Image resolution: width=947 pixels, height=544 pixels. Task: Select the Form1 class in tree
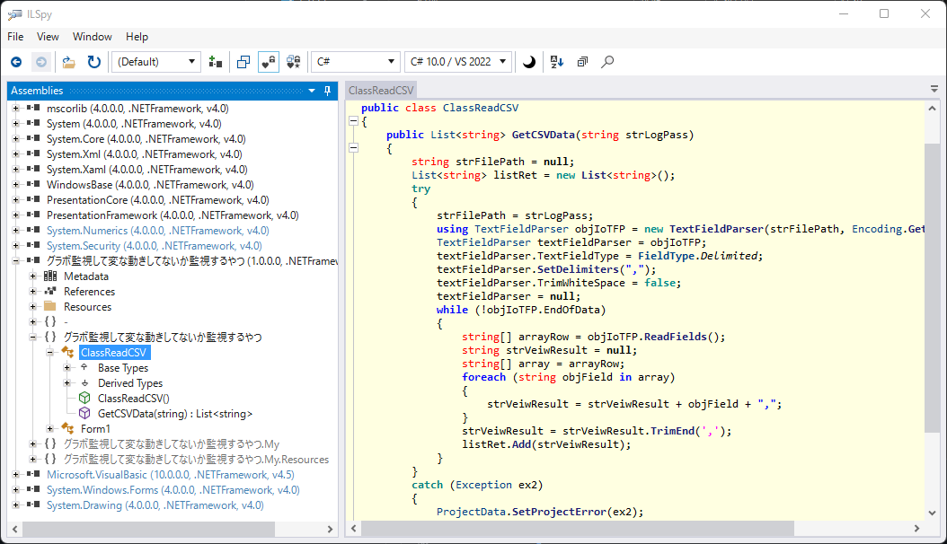(x=95, y=429)
